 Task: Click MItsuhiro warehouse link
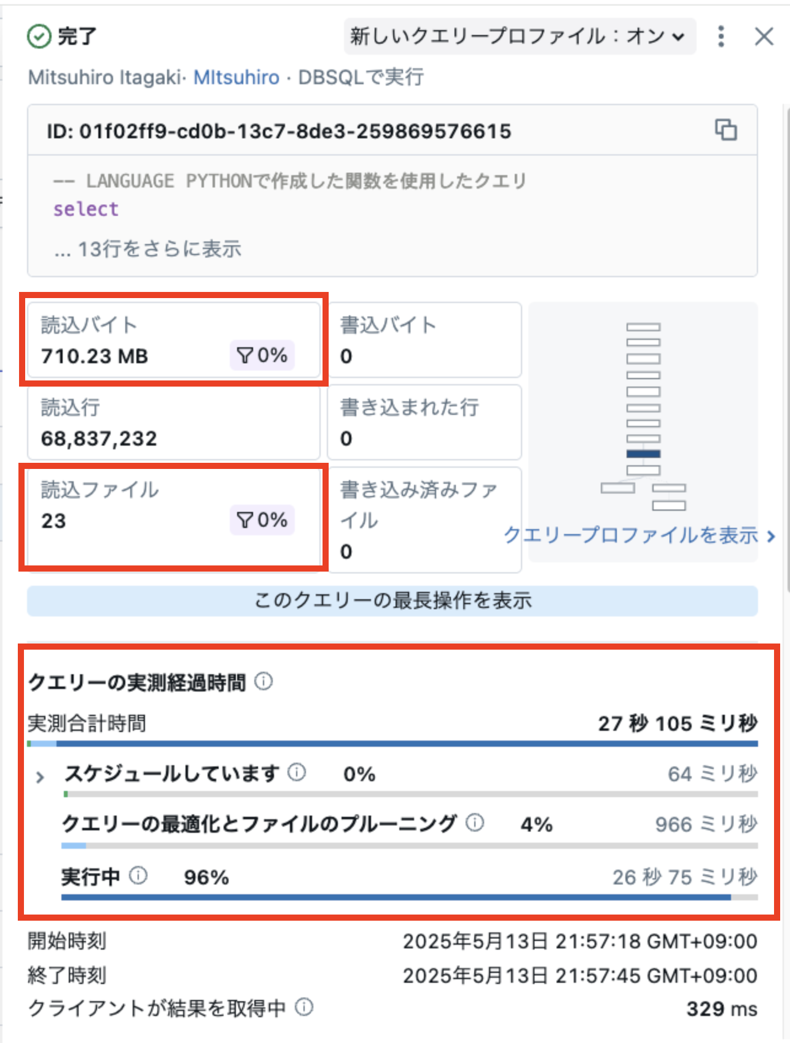[x=237, y=77]
